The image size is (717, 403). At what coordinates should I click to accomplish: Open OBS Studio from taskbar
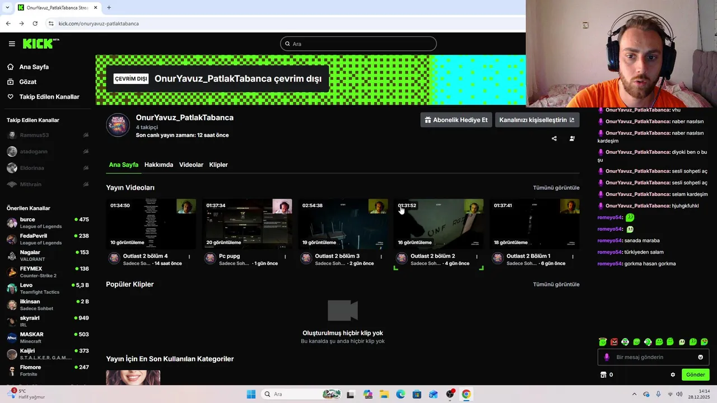[450, 394]
